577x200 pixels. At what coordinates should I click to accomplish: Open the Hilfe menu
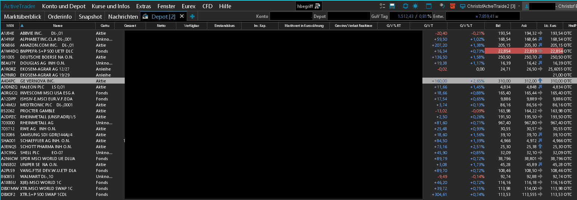tap(225, 6)
